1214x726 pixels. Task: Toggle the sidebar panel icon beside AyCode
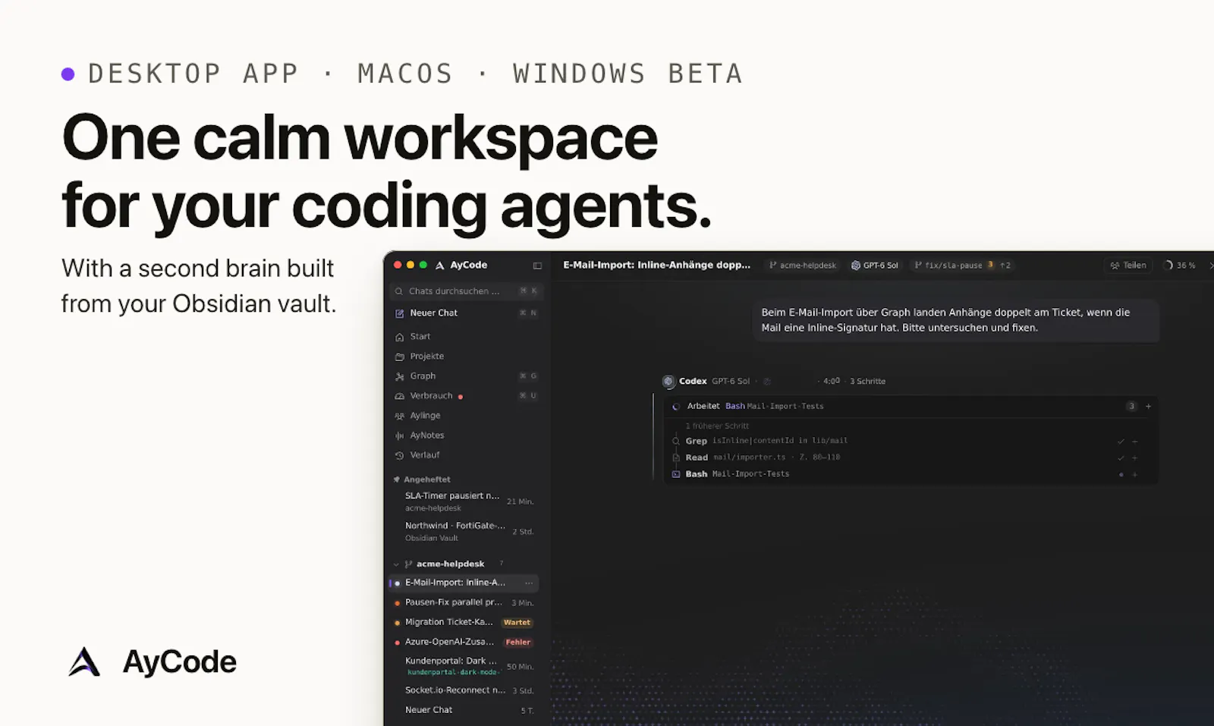[x=537, y=266]
